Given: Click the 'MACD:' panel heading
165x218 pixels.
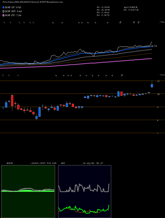Looking at the screenshot, I should pyautogui.click(x=10, y=163).
